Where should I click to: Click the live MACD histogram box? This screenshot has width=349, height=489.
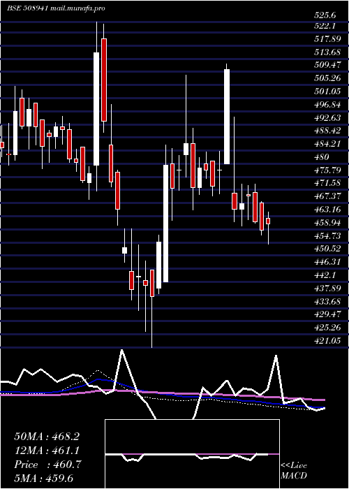[192, 454]
